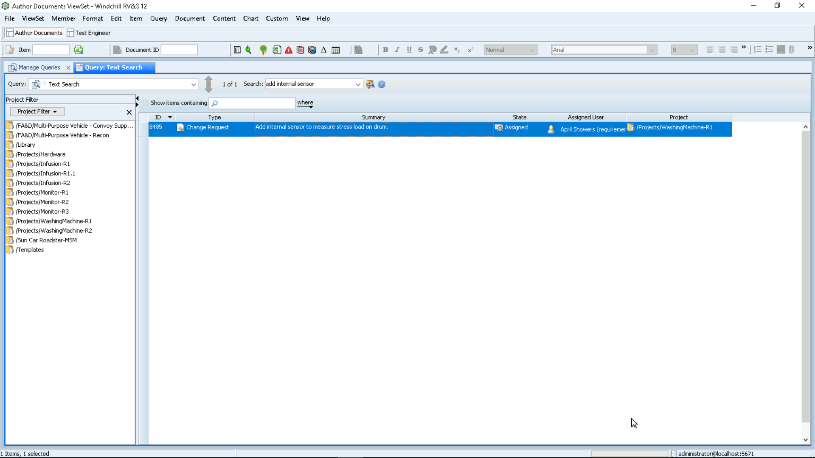Screen dimensions: 815x458
Task: Click the insert image icon in formatting toolbar
Action: (781, 50)
